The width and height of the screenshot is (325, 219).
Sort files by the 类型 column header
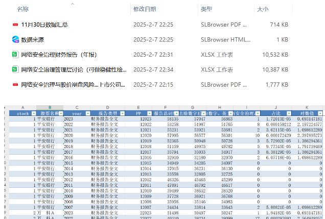[x=206, y=9]
